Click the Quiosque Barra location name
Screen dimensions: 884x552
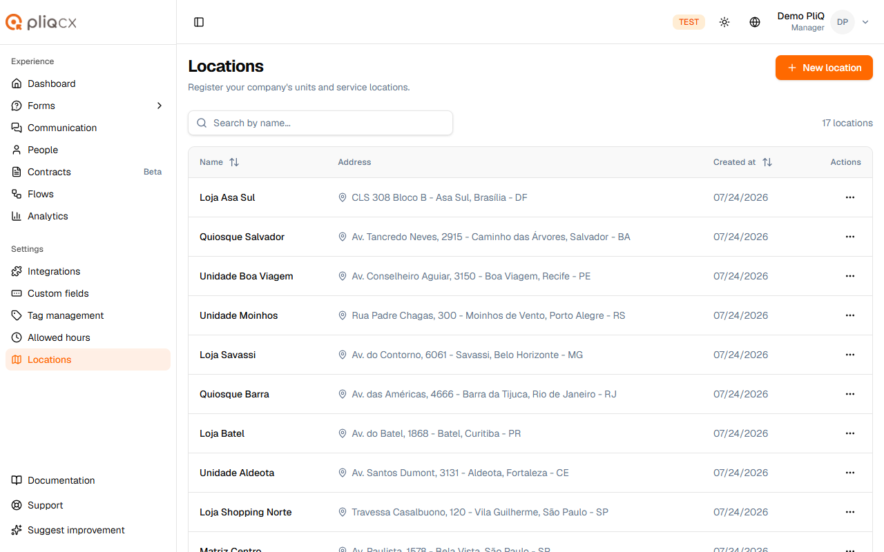point(234,394)
